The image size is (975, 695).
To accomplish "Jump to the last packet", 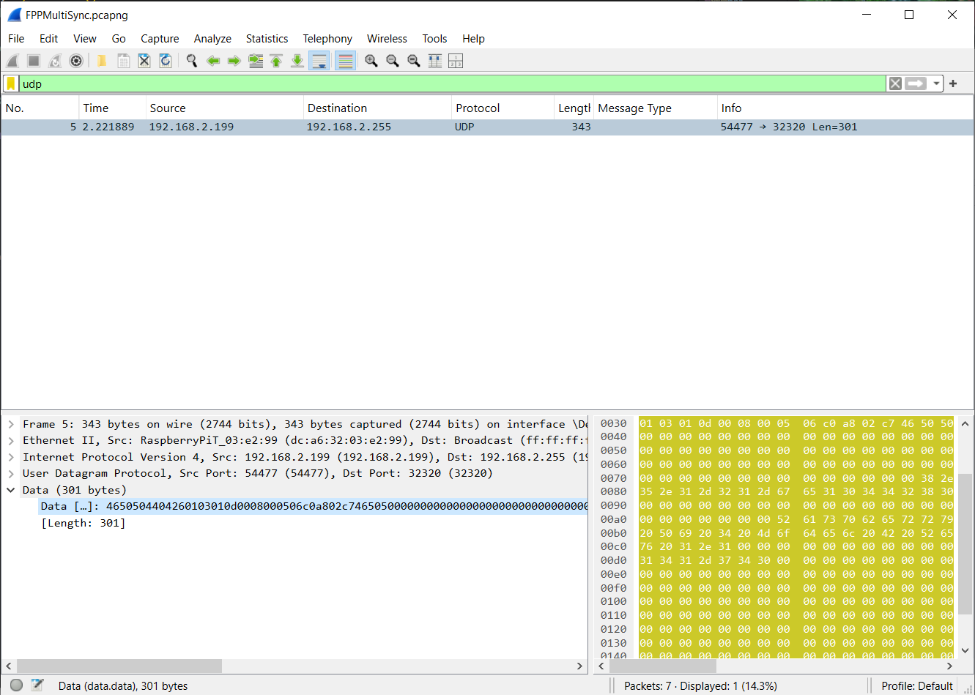I will 297,61.
